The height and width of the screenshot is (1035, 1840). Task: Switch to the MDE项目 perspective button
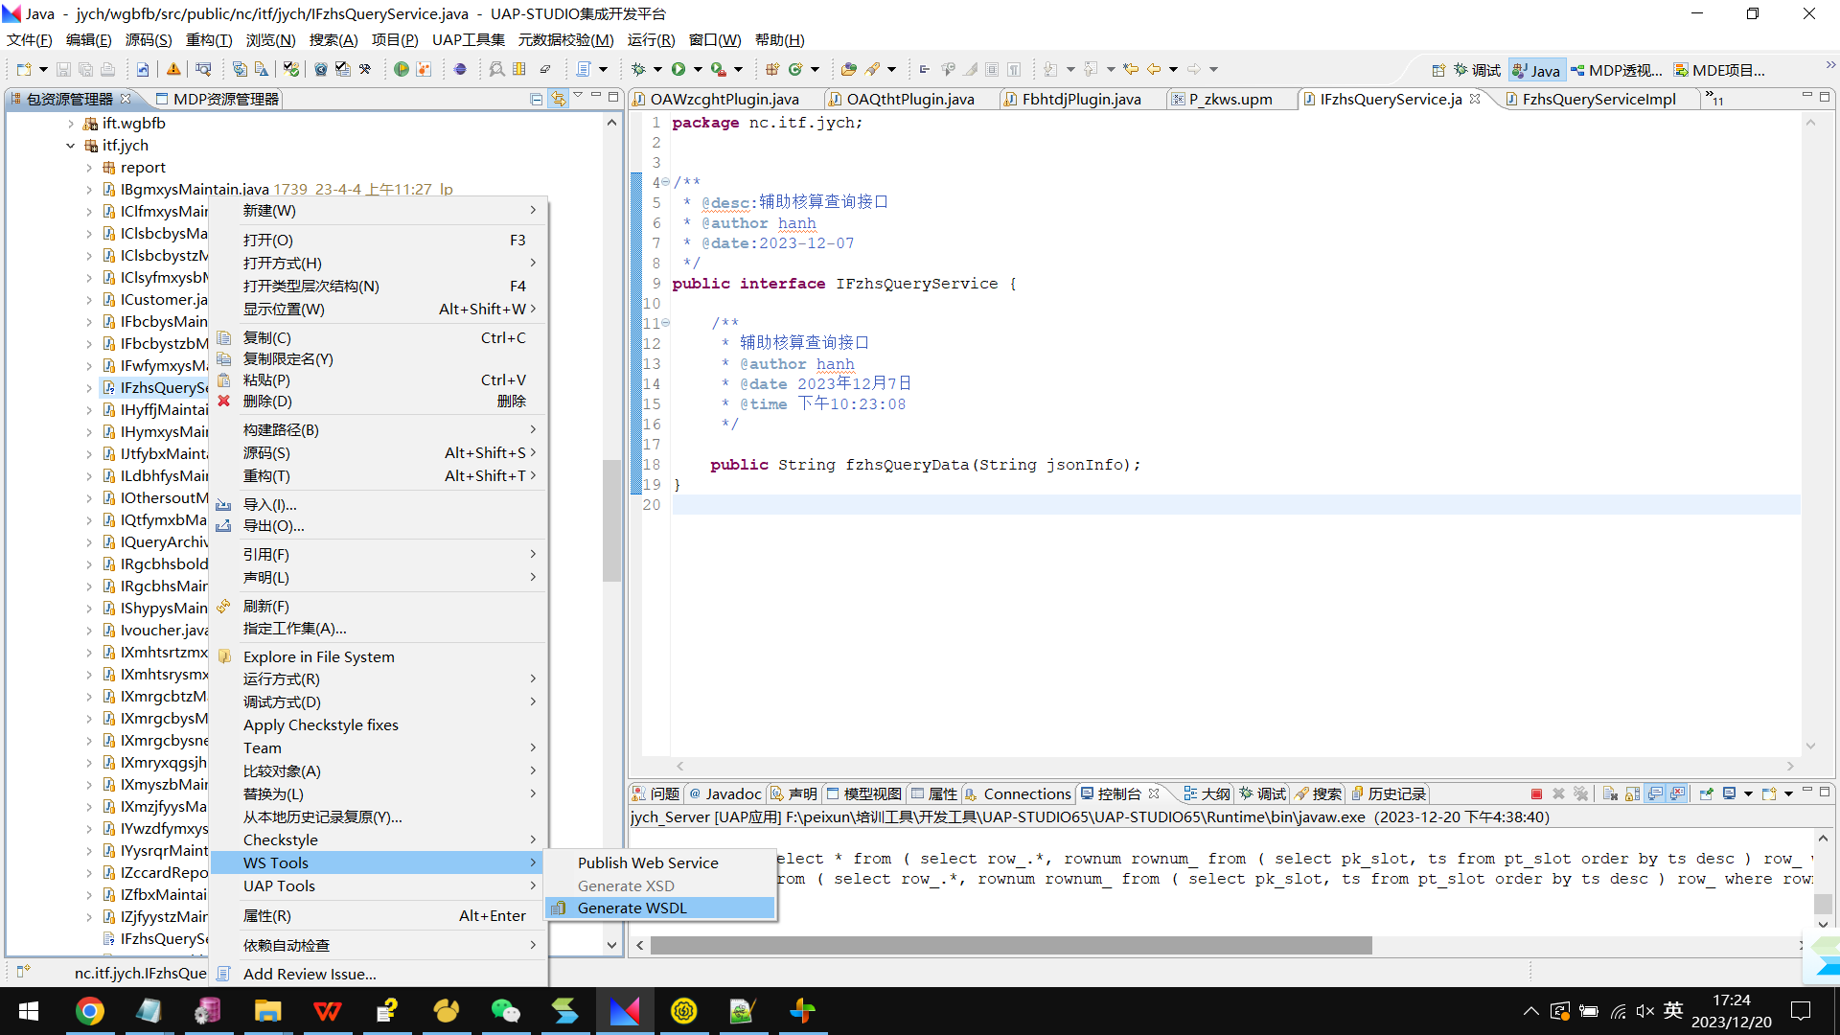[1719, 70]
